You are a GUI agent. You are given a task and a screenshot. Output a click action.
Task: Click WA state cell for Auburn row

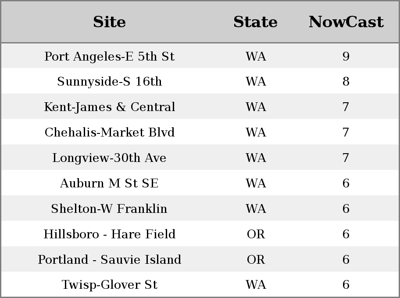click(x=256, y=183)
